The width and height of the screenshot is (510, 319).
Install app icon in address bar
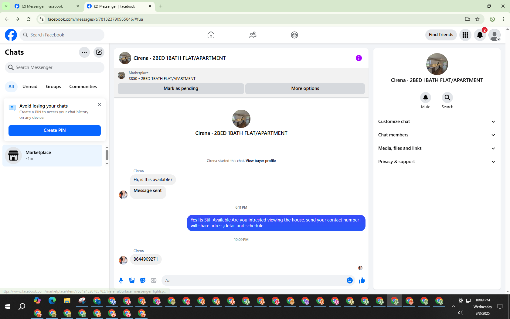point(467,19)
